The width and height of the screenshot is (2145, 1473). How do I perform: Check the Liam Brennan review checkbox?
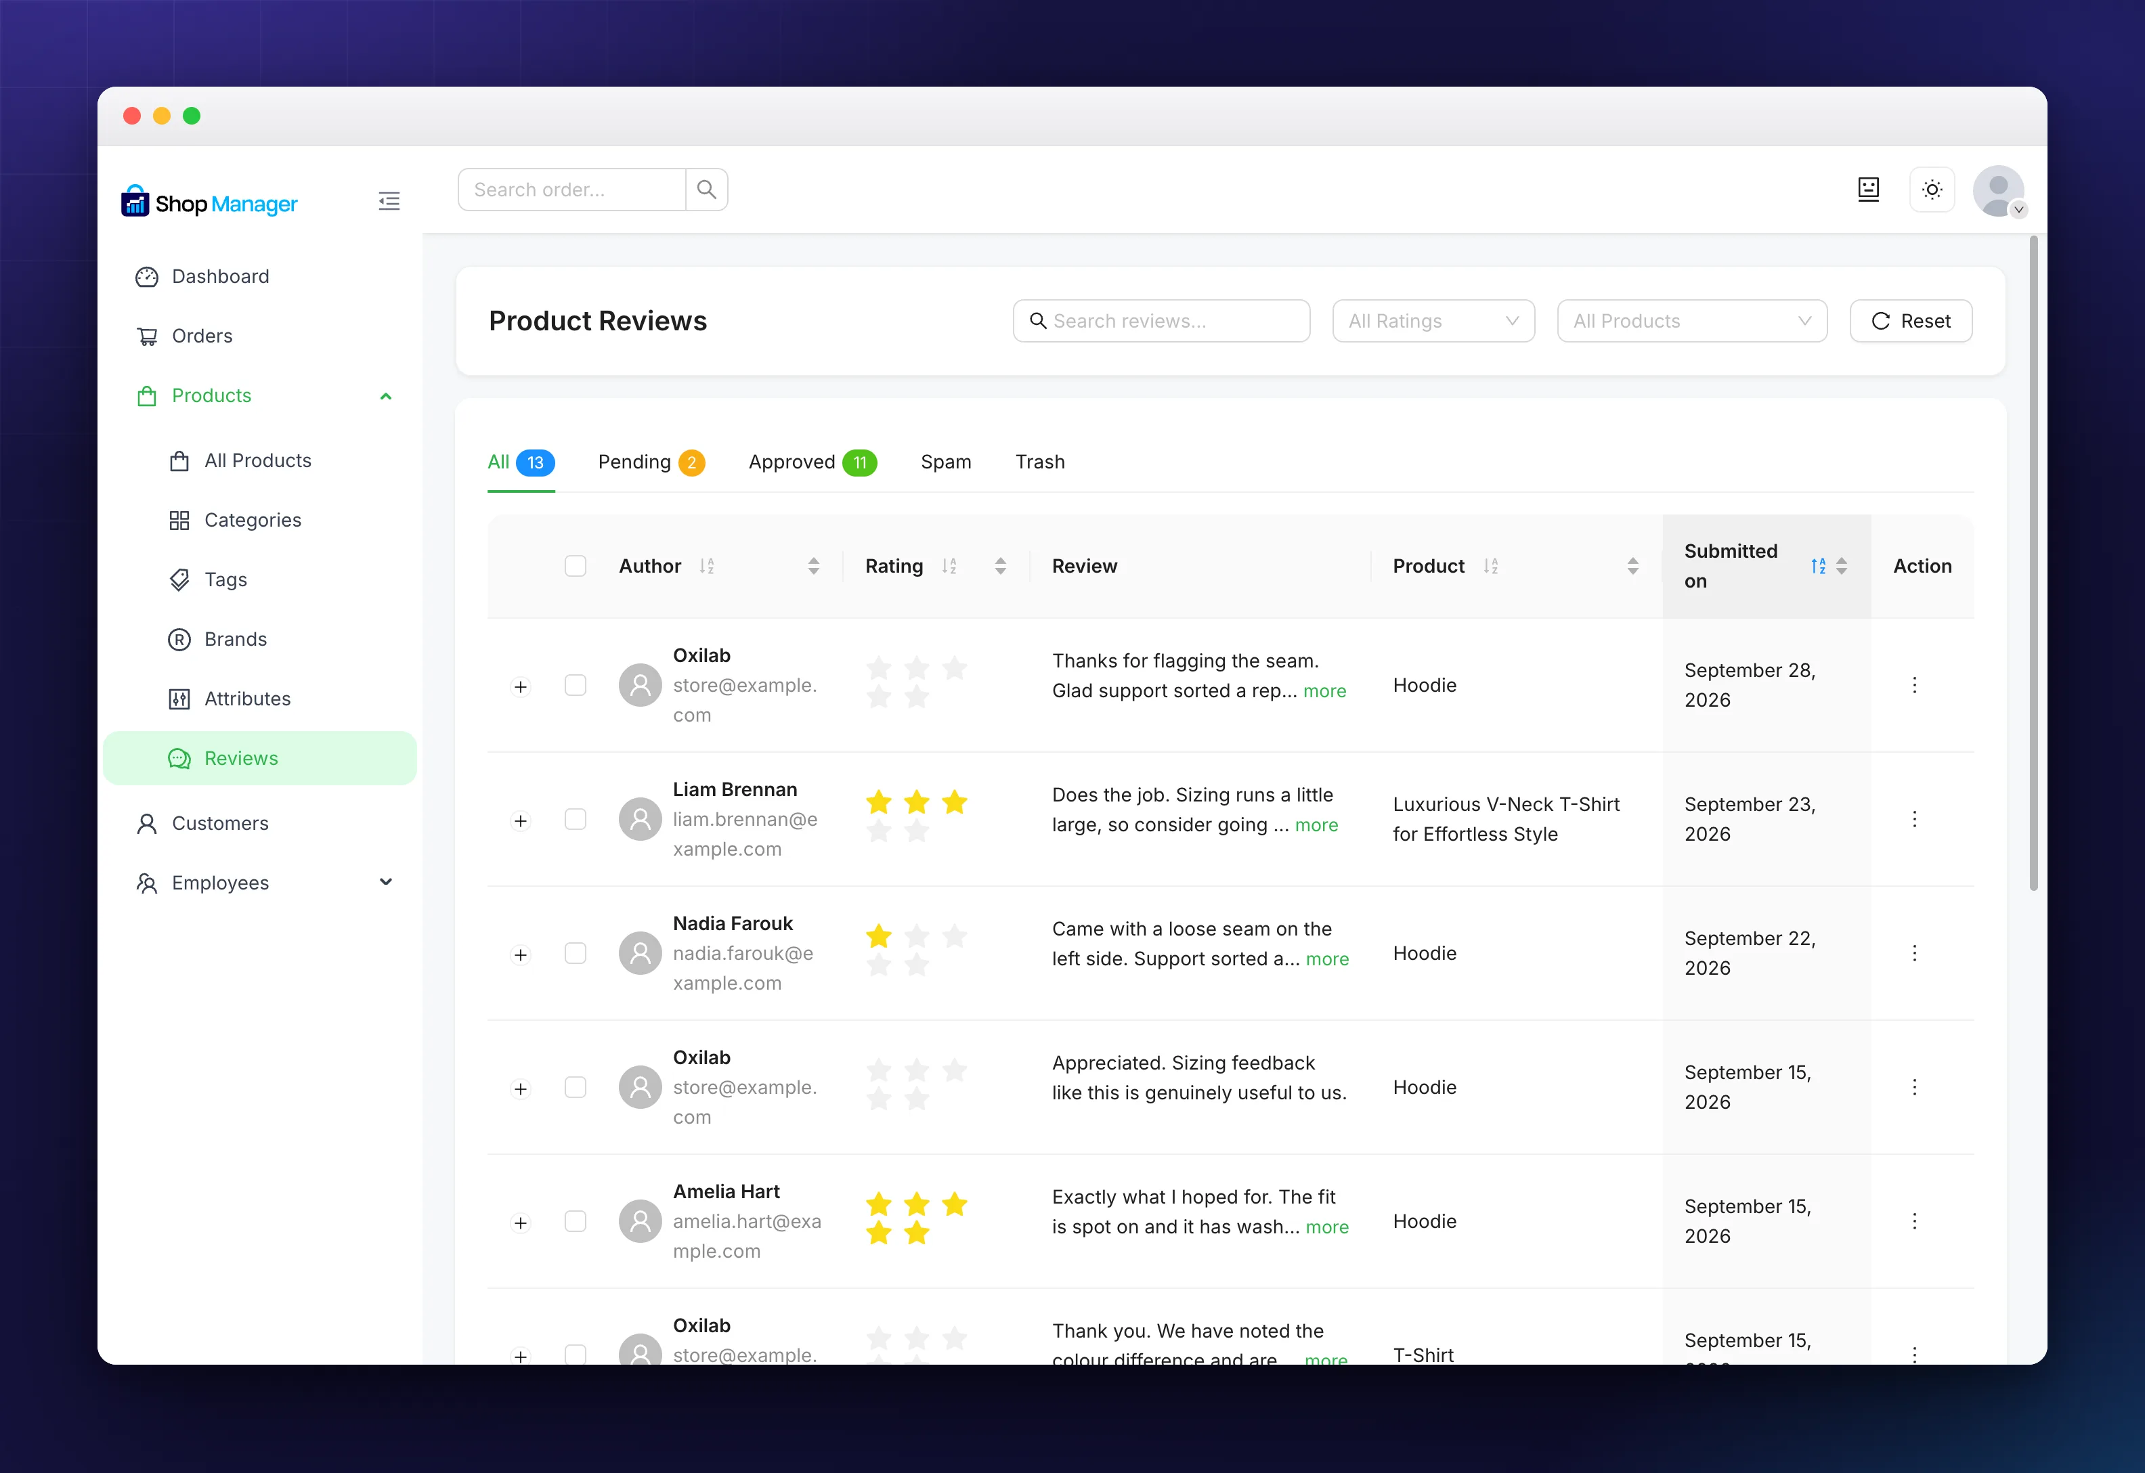click(x=575, y=818)
